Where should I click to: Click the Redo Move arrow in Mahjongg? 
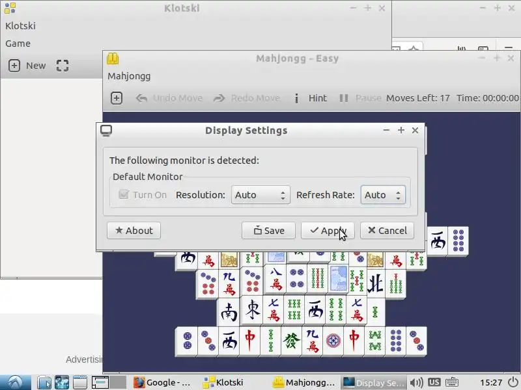point(219,98)
